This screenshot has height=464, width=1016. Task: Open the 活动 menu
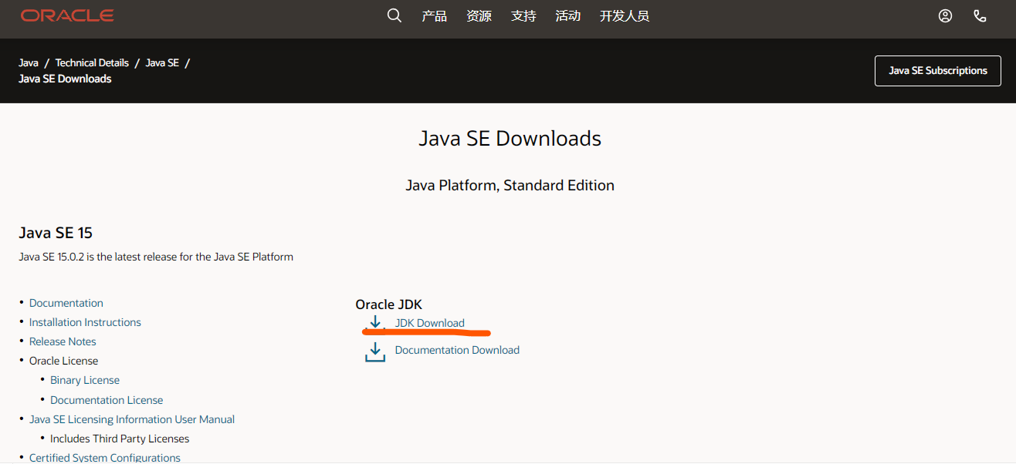(568, 15)
